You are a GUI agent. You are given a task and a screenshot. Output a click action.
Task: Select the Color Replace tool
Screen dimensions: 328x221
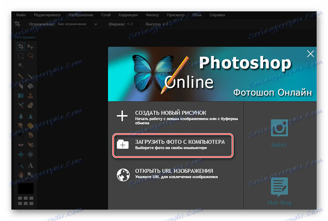[x=21, y=105]
